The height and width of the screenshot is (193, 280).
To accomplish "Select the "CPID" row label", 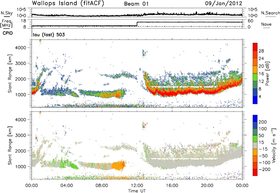I will click(x=8, y=33).
